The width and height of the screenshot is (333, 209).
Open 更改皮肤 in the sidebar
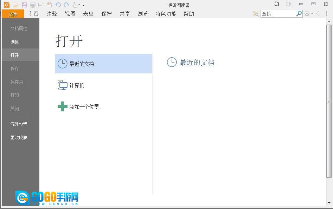pyautogui.click(x=21, y=137)
